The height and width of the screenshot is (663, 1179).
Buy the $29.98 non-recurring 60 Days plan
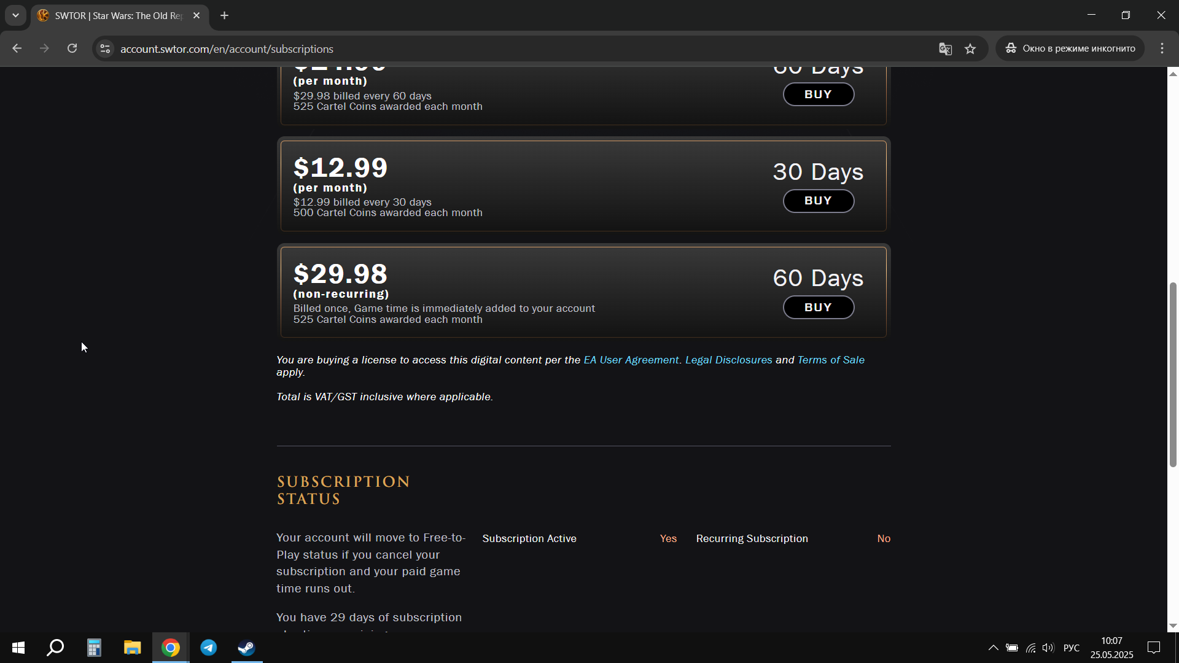[818, 308]
